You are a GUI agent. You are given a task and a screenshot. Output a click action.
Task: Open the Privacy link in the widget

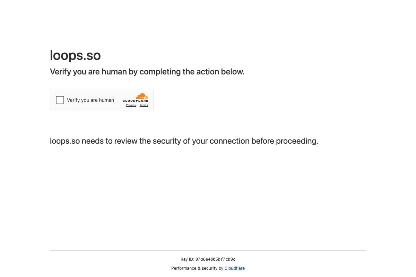tap(131, 105)
